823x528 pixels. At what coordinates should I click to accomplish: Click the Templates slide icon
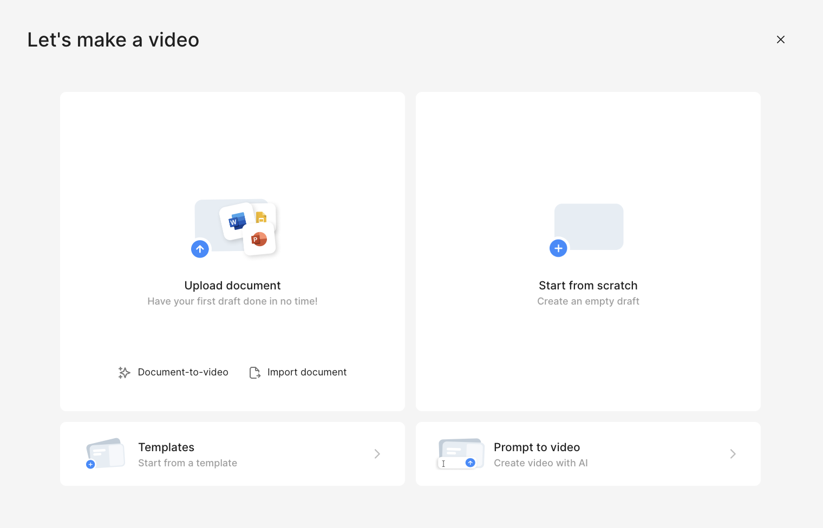[x=106, y=453]
